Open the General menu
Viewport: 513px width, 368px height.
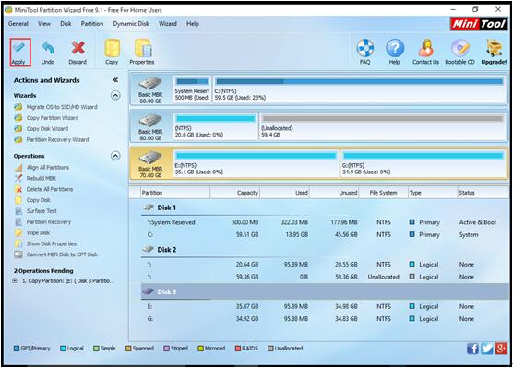point(18,24)
